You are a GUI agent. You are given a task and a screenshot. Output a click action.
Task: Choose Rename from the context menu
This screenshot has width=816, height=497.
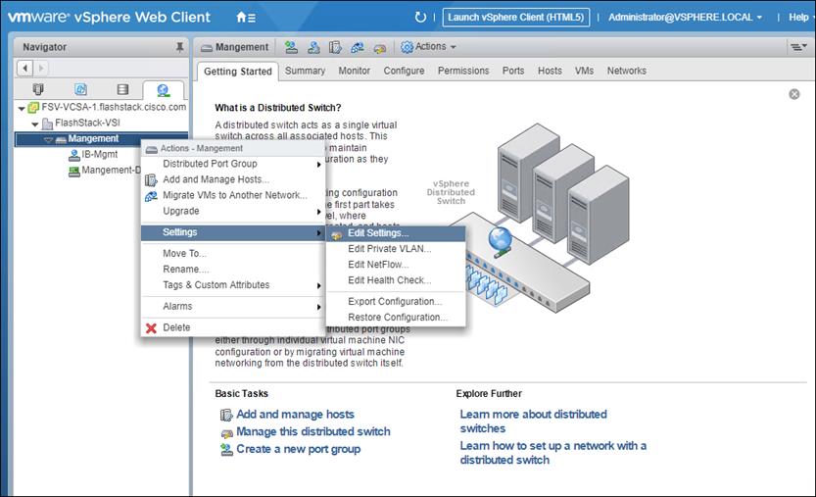(232, 270)
